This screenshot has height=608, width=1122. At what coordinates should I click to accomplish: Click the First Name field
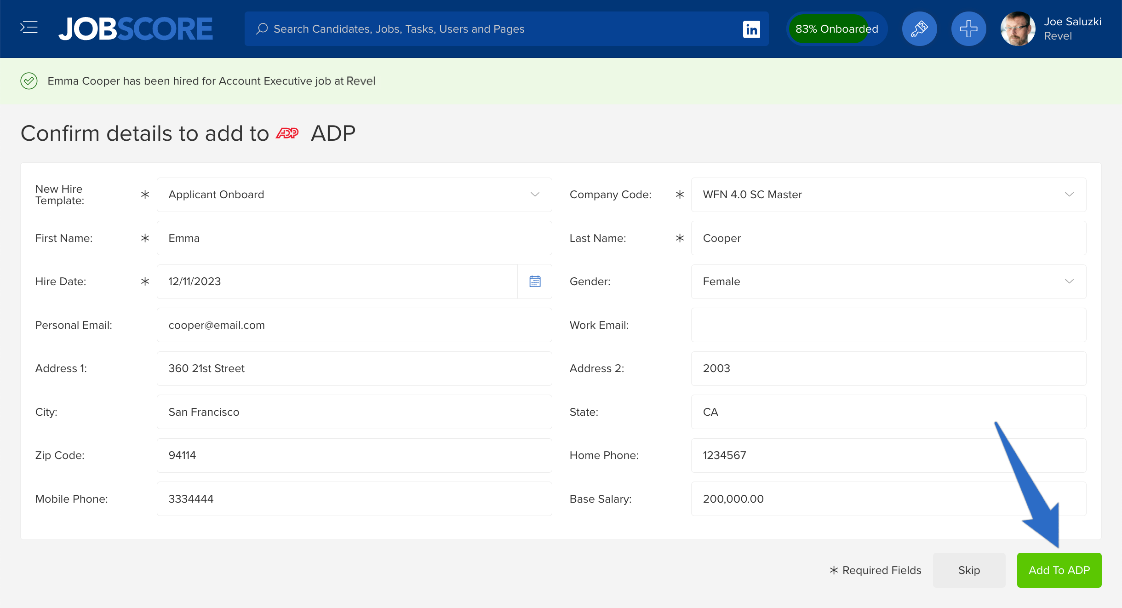354,238
